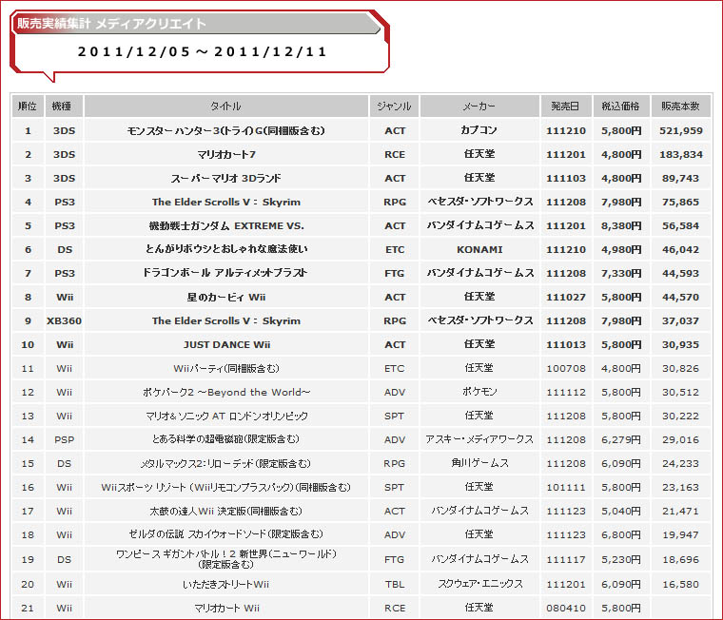723x620 pixels.
Task: Click rank number 10
Action: pos(28,345)
